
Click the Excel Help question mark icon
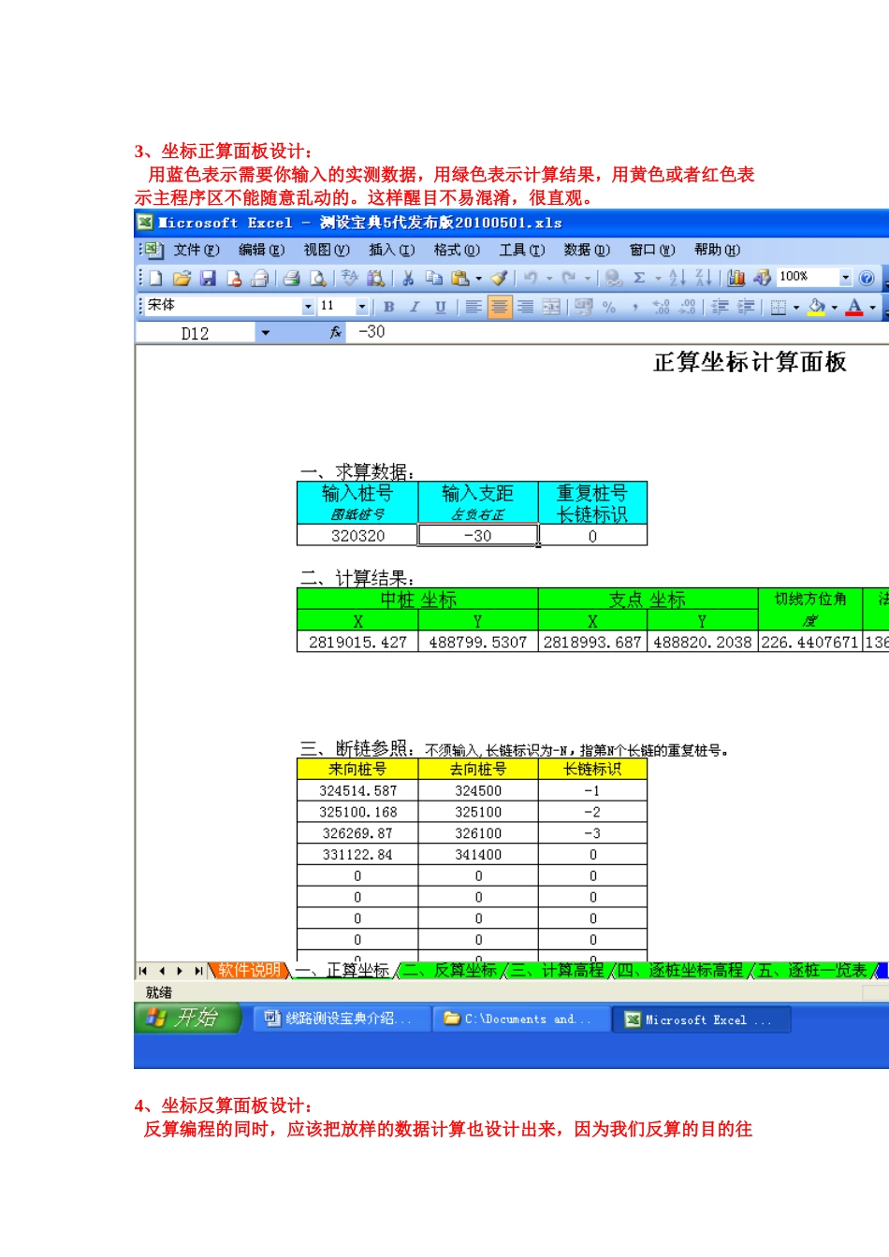click(x=867, y=278)
